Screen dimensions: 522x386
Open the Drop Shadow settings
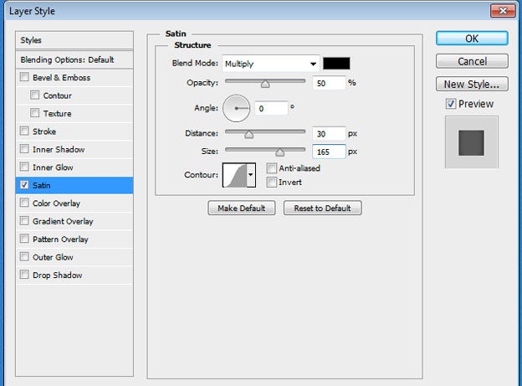pos(57,275)
